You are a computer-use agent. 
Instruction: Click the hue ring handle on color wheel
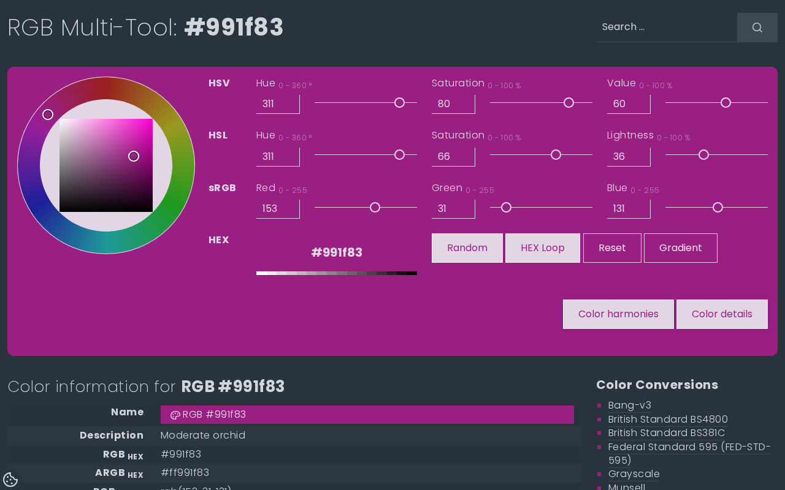click(x=48, y=115)
